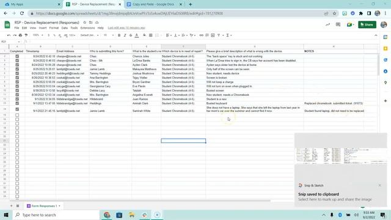Open the font family dropdown
This screenshot has height=220, width=391.
click(x=89, y=35)
